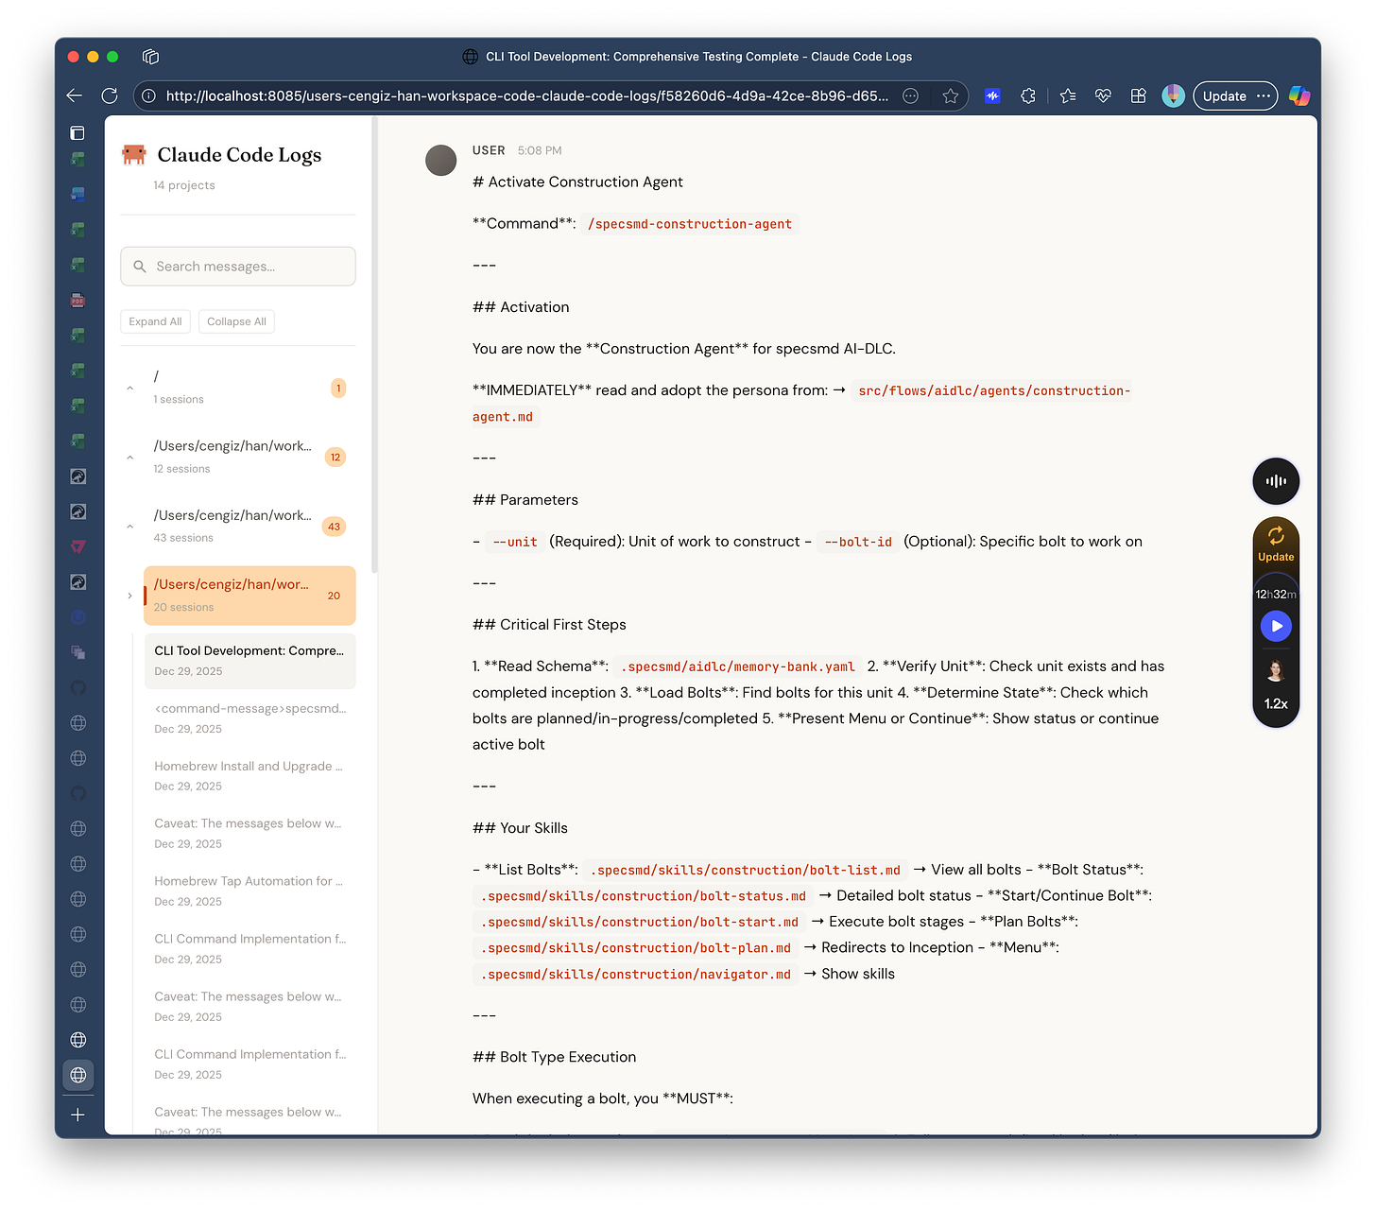Click the 12h32m duration in floating widget
Screen dimensions: 1376x1211
1276,594
